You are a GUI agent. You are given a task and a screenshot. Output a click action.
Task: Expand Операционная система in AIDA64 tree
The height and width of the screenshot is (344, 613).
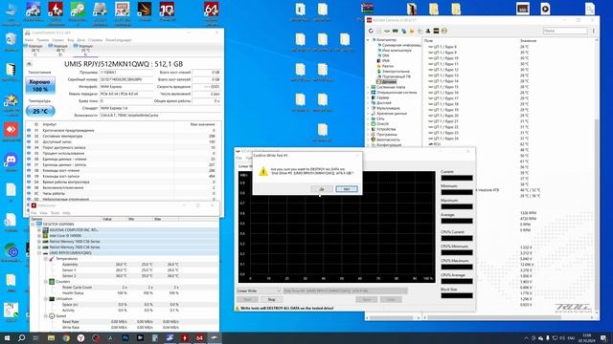pos(368,93)
